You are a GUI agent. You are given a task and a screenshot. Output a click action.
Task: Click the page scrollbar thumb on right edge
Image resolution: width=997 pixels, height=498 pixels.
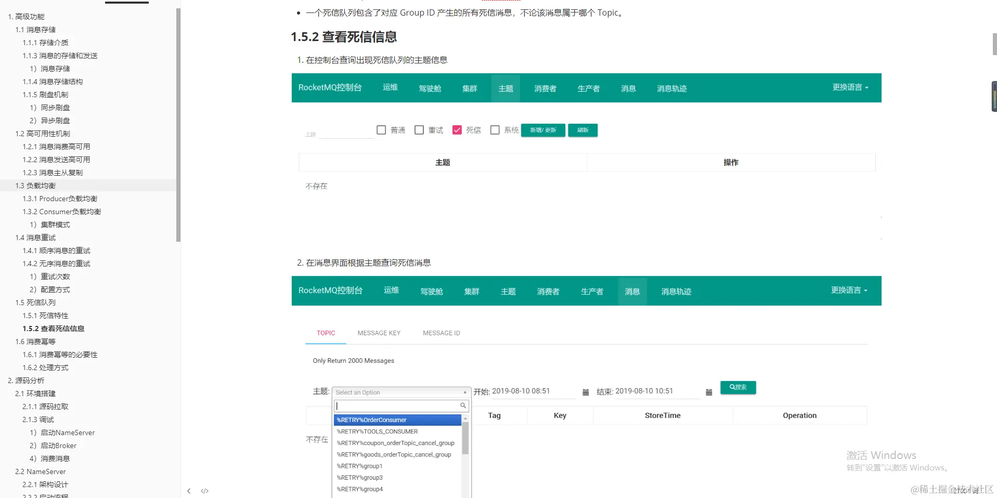994,44
